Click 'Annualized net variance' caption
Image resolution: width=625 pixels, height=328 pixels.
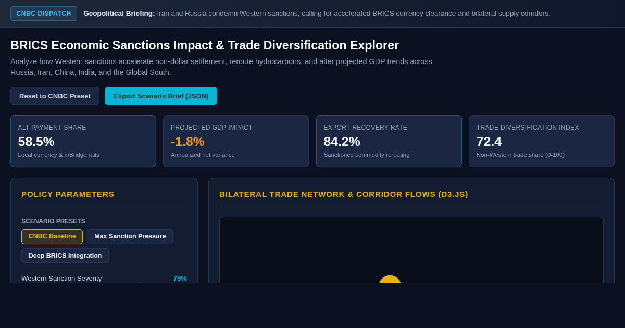(203, 155)
